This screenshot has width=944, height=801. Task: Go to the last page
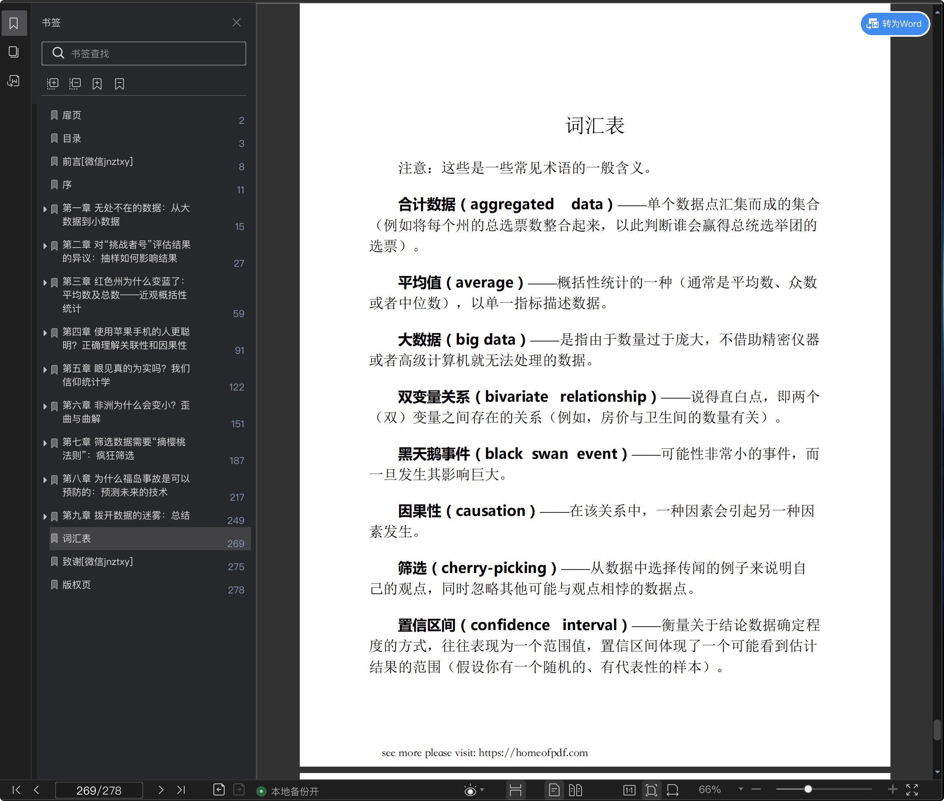181,790
